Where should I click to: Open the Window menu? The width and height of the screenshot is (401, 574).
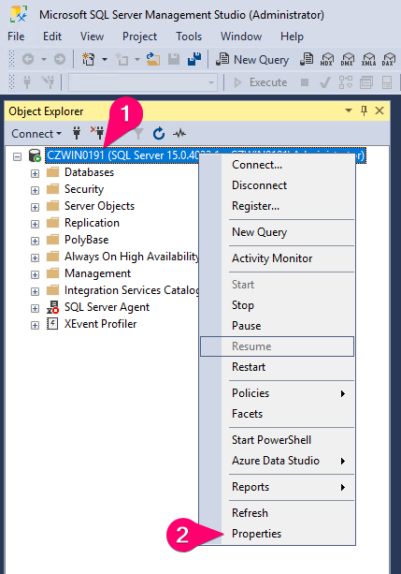(241, 37)
